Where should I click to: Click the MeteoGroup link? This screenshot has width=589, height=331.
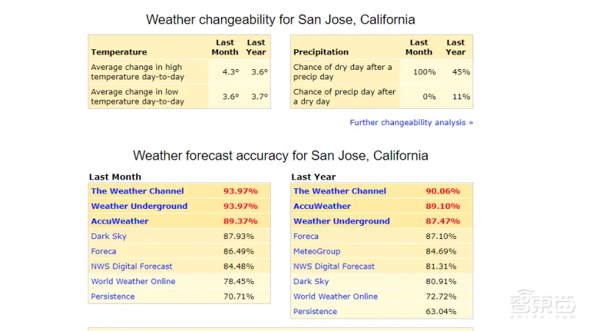point(318,251)
